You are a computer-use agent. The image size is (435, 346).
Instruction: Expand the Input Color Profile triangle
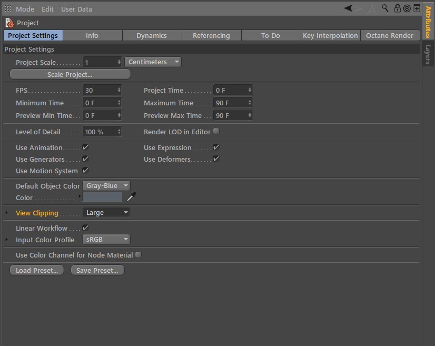[7, 239]
